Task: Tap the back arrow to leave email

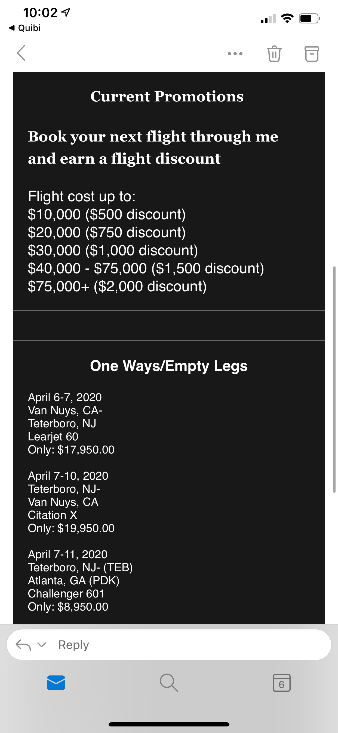Action: 21,53
